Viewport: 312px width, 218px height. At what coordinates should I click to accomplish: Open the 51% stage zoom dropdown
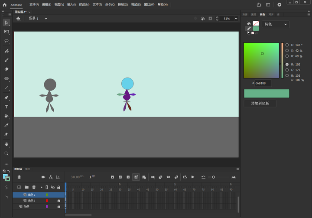236,19
